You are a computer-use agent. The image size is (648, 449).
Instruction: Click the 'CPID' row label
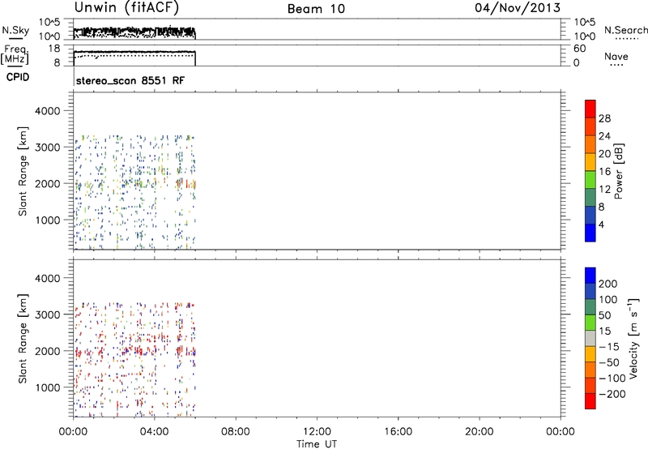pos(17,77)
